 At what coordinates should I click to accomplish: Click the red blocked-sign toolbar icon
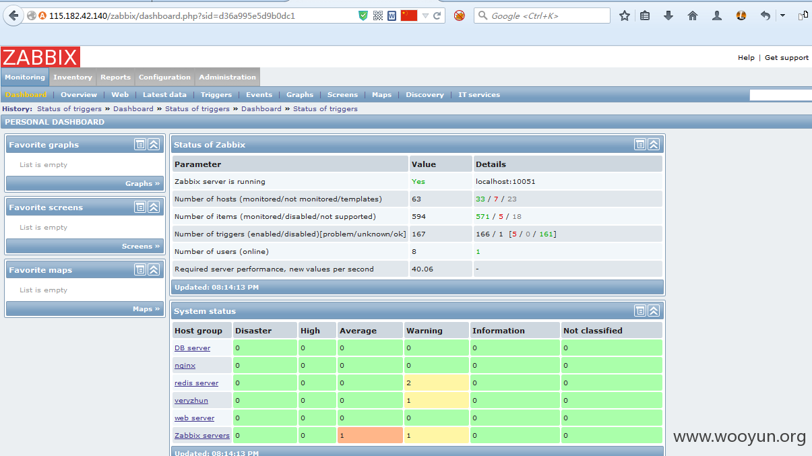(460, 15)
